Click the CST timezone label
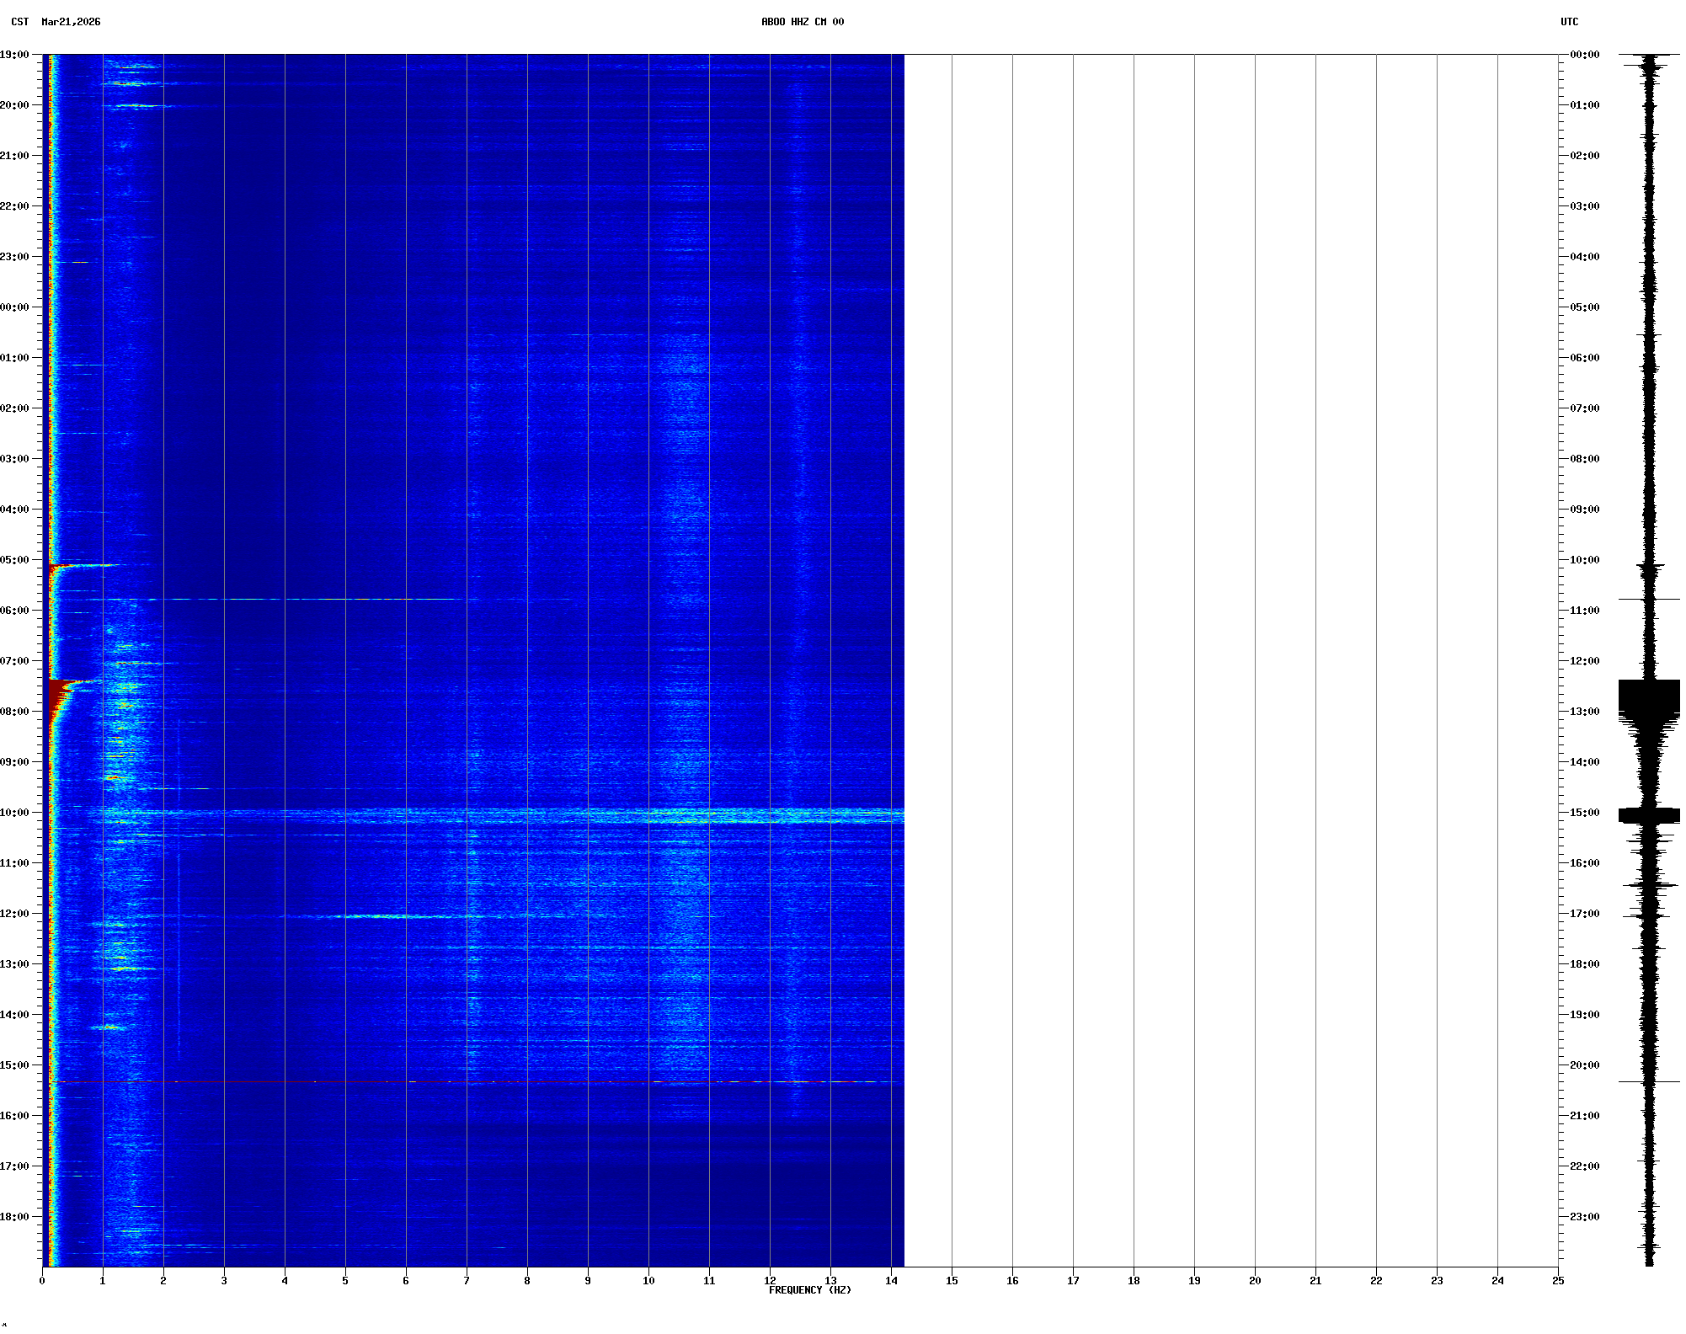This screenshot has height=1334, width=1686. [19, 22]
